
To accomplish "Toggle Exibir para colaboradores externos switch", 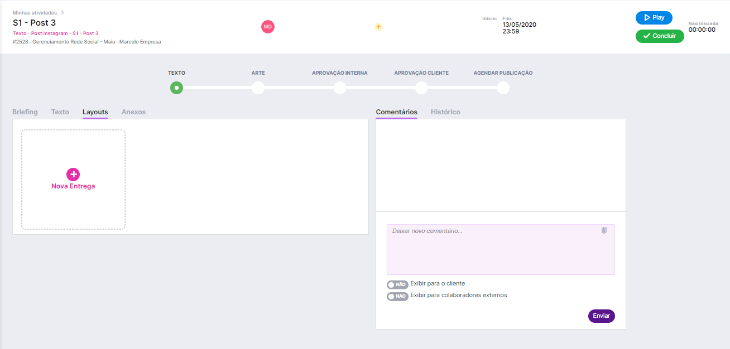I will tap(397, 297).
